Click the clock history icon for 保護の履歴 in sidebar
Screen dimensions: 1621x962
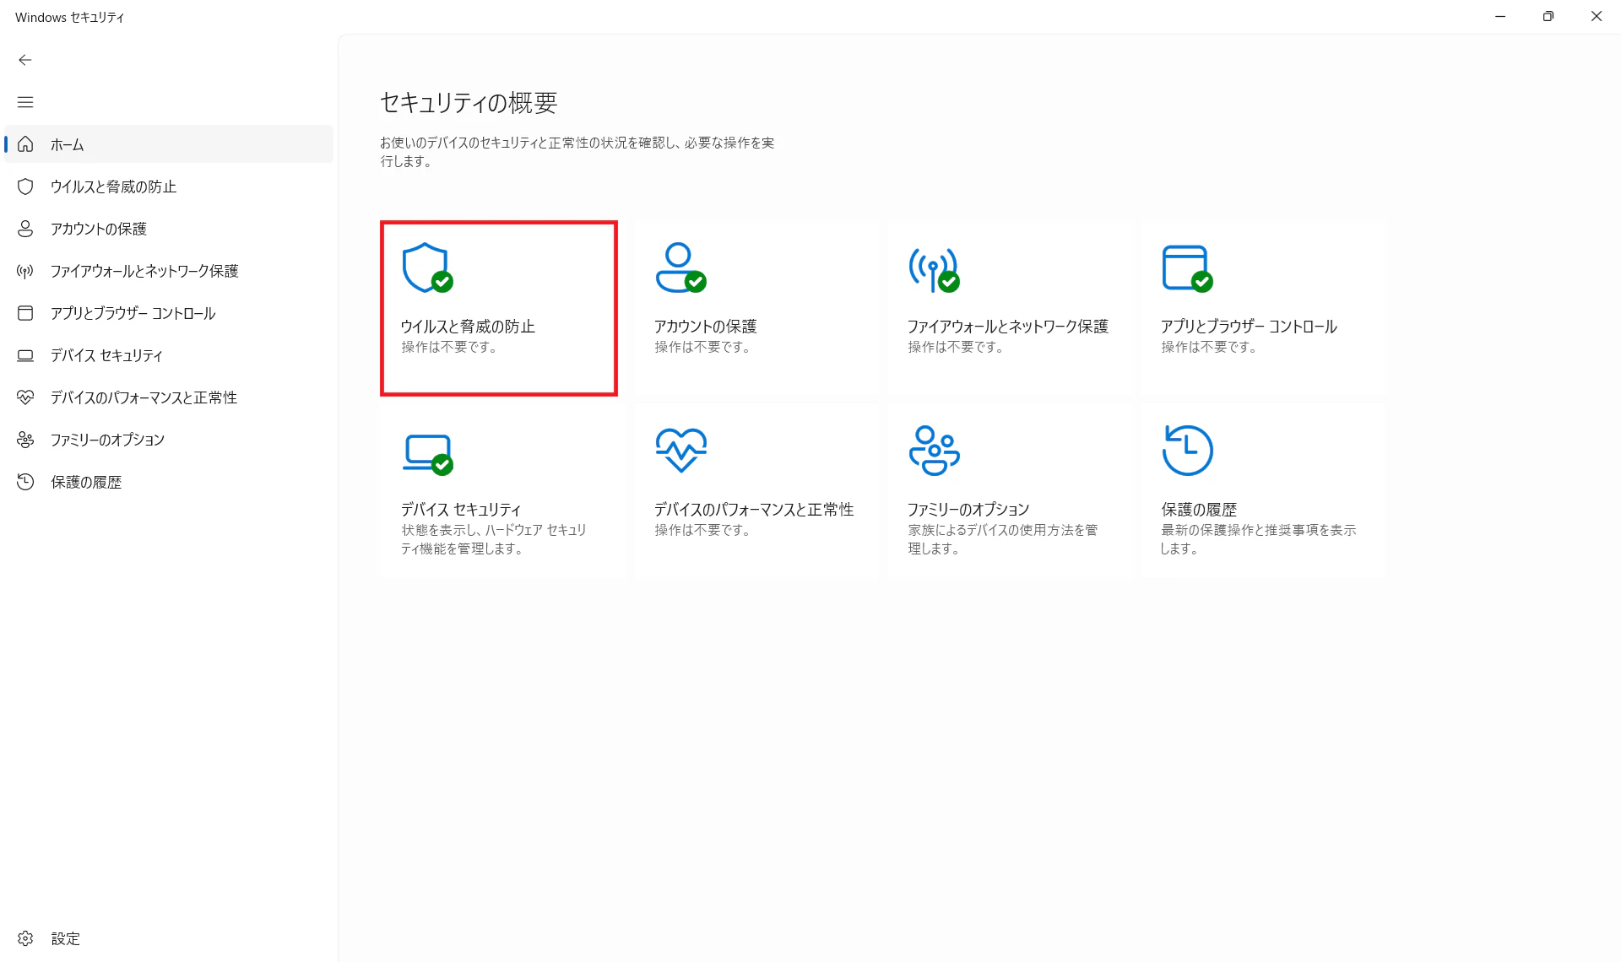25,482
